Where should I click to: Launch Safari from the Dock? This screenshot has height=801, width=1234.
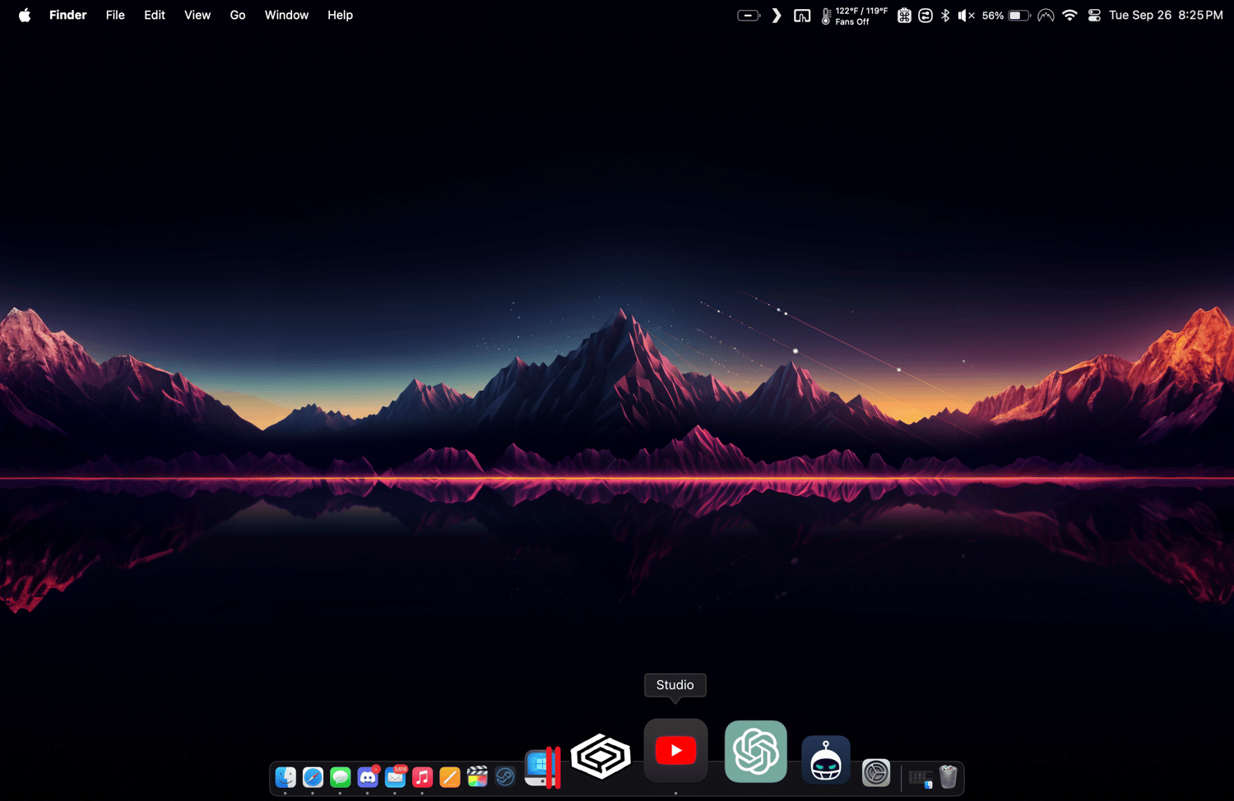[313, 776]
